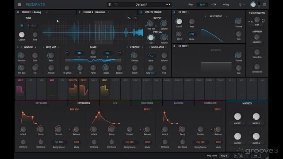Select next Freq Mod module arrow
The image size is (283, 159).
pyautogui.click(x=59, y=47)
